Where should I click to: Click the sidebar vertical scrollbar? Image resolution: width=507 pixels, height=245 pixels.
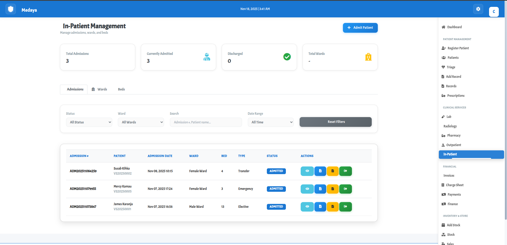pyautogui.click(x=505, y=119)
